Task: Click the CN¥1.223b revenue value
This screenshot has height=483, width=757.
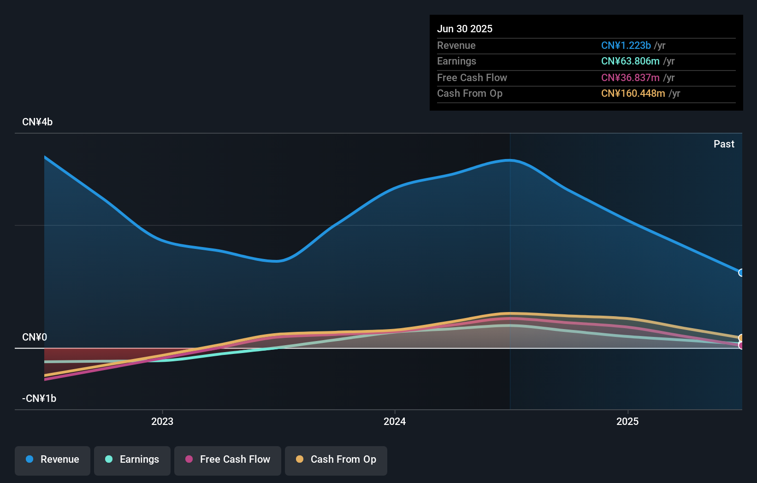Action: (x=626, y=45)
